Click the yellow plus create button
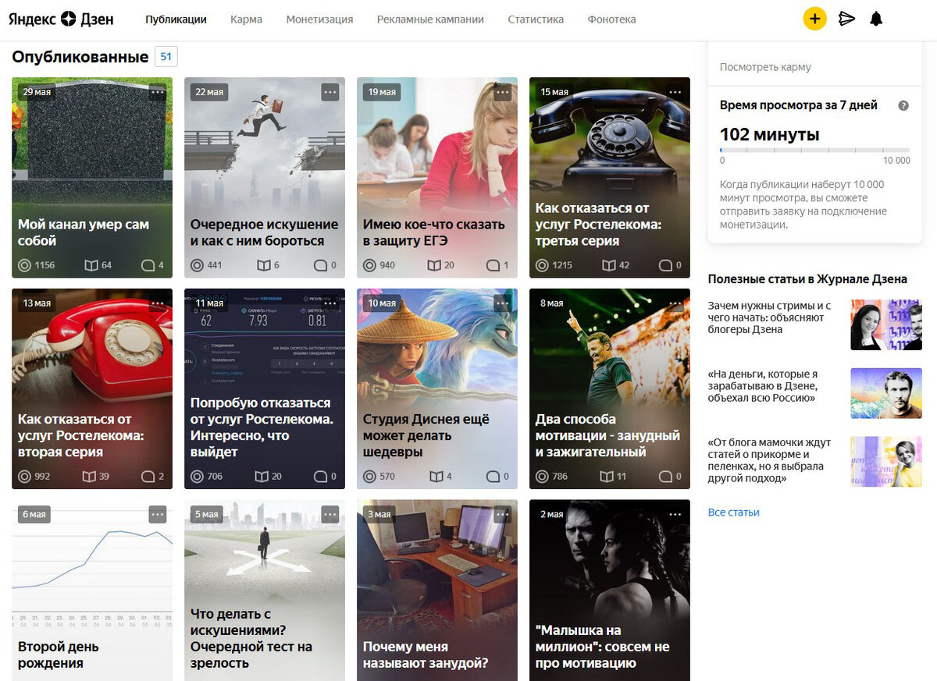Viewport: 937px width, 681px height. (x=814, y=19)
